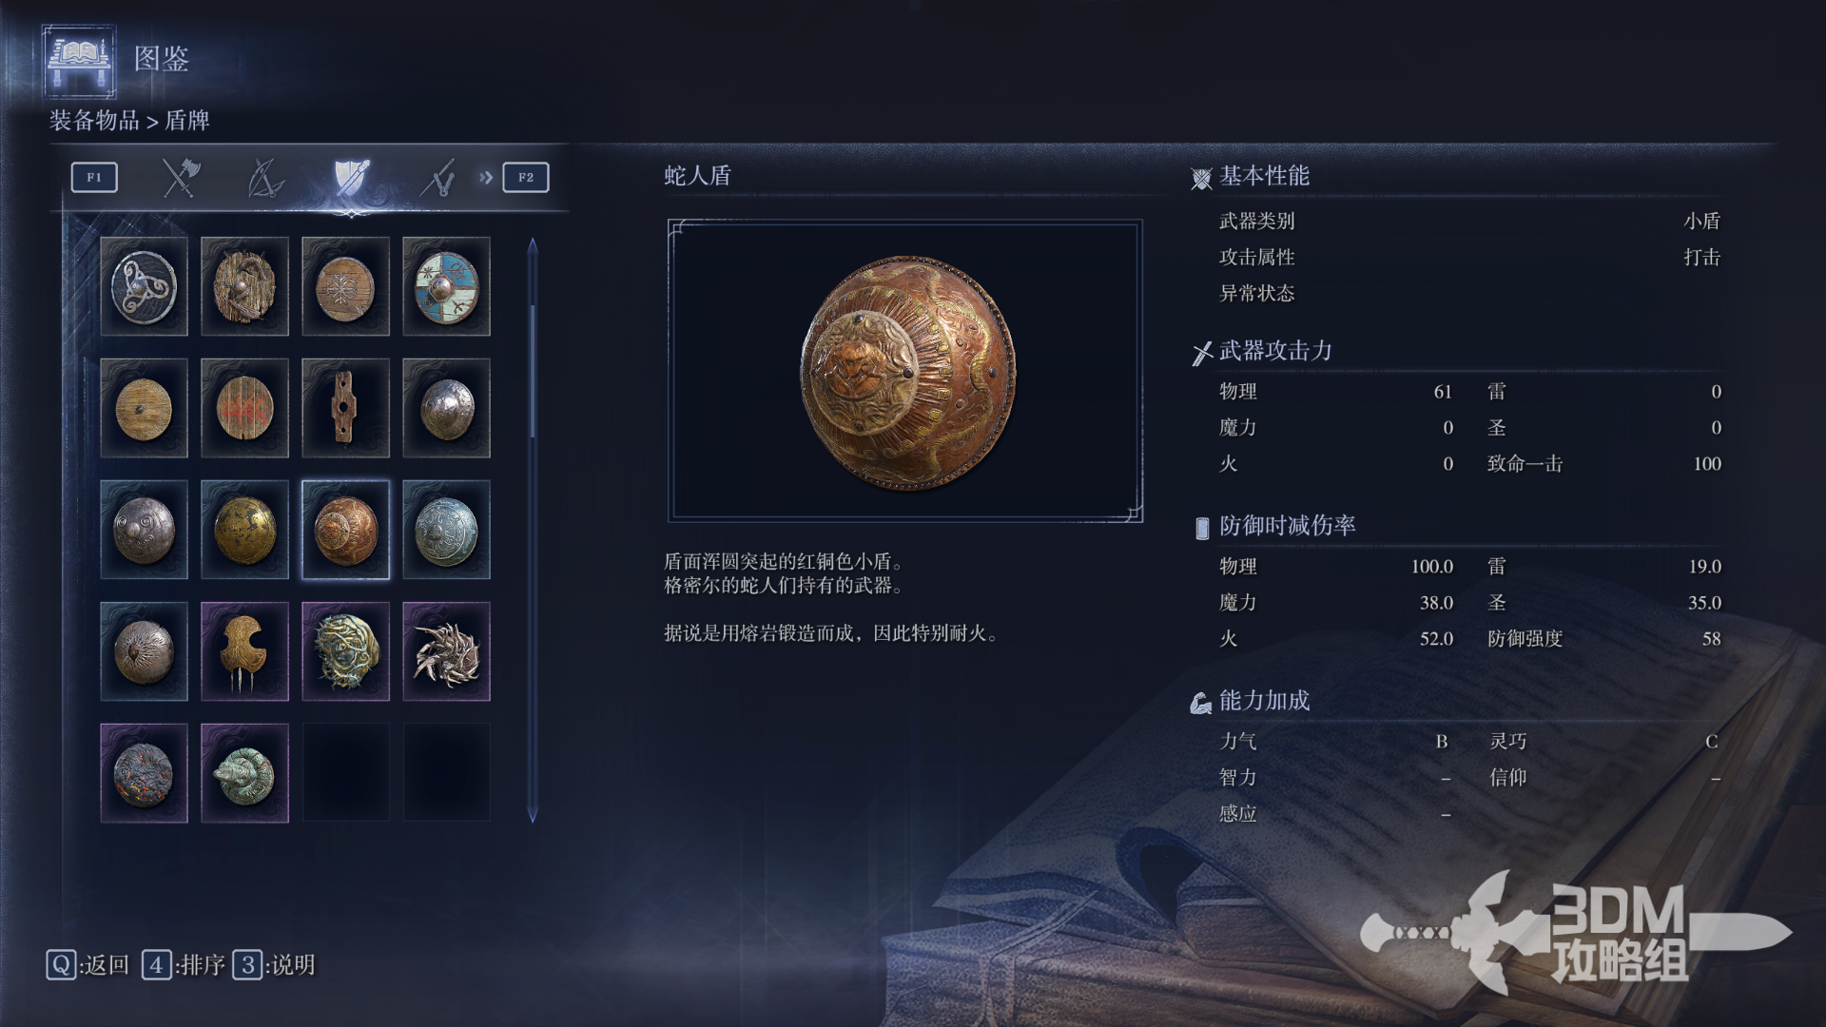Expand next categories with double chevron arrow
This screenshot has width=1826, height=1027.
pos(486,178)
